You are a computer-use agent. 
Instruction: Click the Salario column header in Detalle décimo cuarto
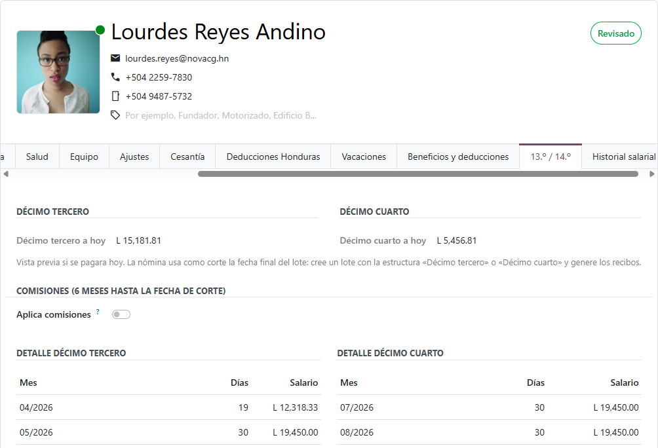click(625, 383)
